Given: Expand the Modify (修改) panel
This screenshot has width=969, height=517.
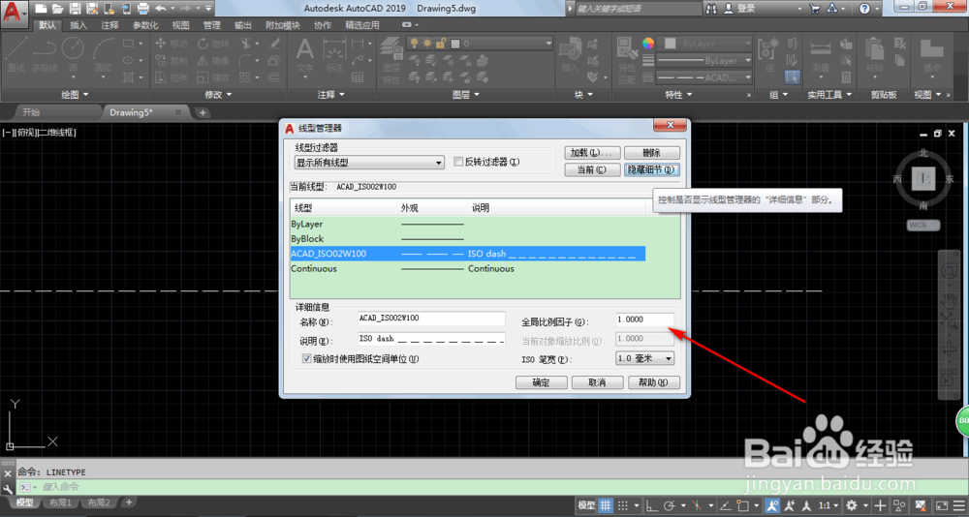Looking at the screenshot, I should tap(217, 95).
